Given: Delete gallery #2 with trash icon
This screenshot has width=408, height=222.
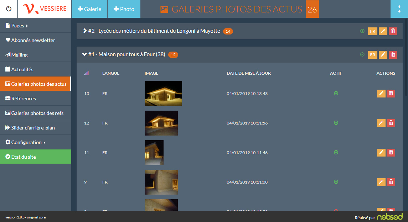Looking at the screenshot, I should click(393, 31).
